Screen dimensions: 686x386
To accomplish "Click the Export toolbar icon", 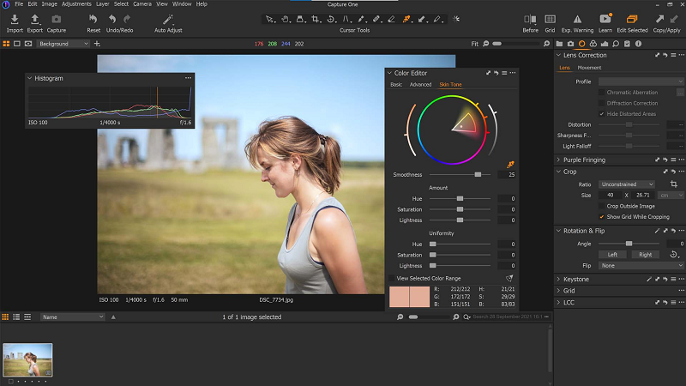I will (34, 19).
